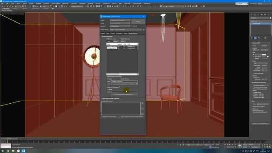Click Delete button in Render Elements
The image size is (272, 153).
pos(123,41)
